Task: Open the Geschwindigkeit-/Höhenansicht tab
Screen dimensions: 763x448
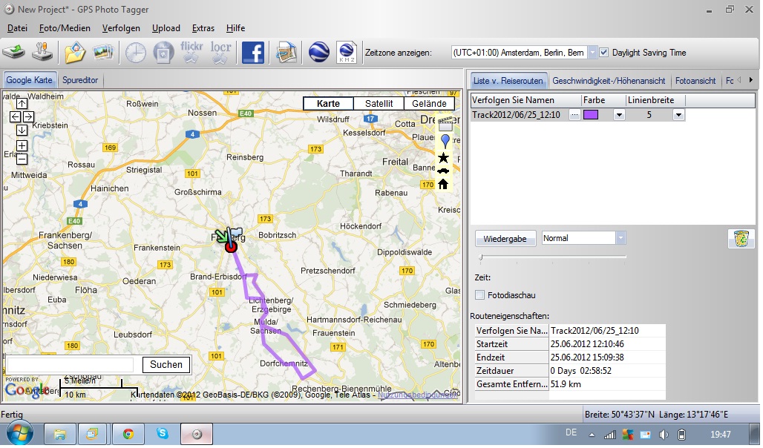Action: (609, 81)
